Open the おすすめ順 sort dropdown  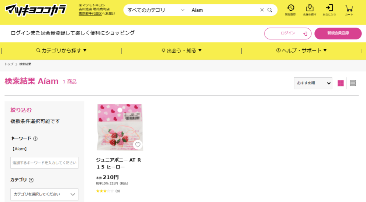coord(313,83)
